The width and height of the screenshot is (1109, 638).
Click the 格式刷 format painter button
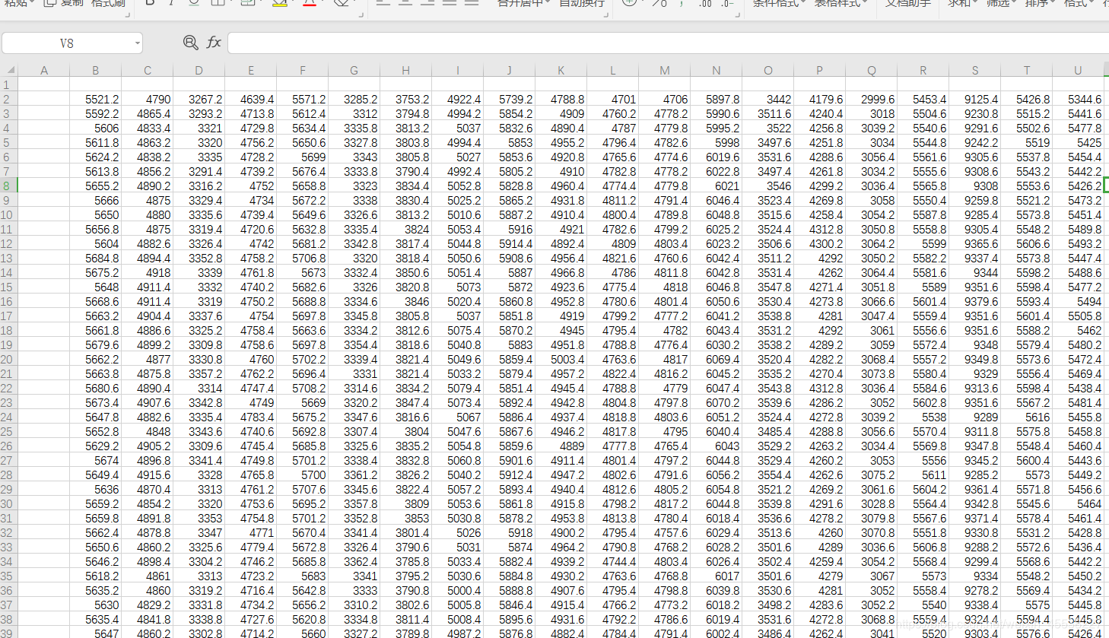click(108, 4)
